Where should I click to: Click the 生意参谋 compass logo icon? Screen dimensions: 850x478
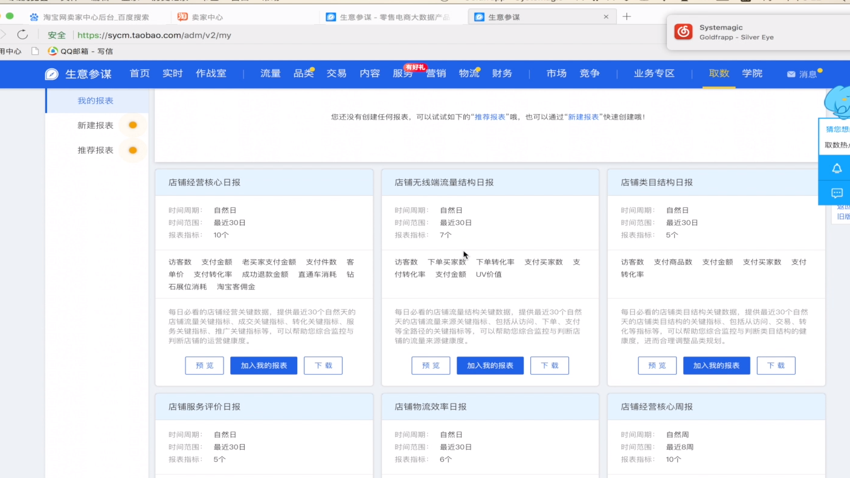[52, 74]
